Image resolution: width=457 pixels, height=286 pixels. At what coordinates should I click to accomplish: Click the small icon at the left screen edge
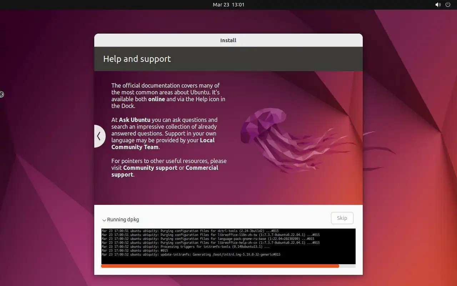[1, 94]
